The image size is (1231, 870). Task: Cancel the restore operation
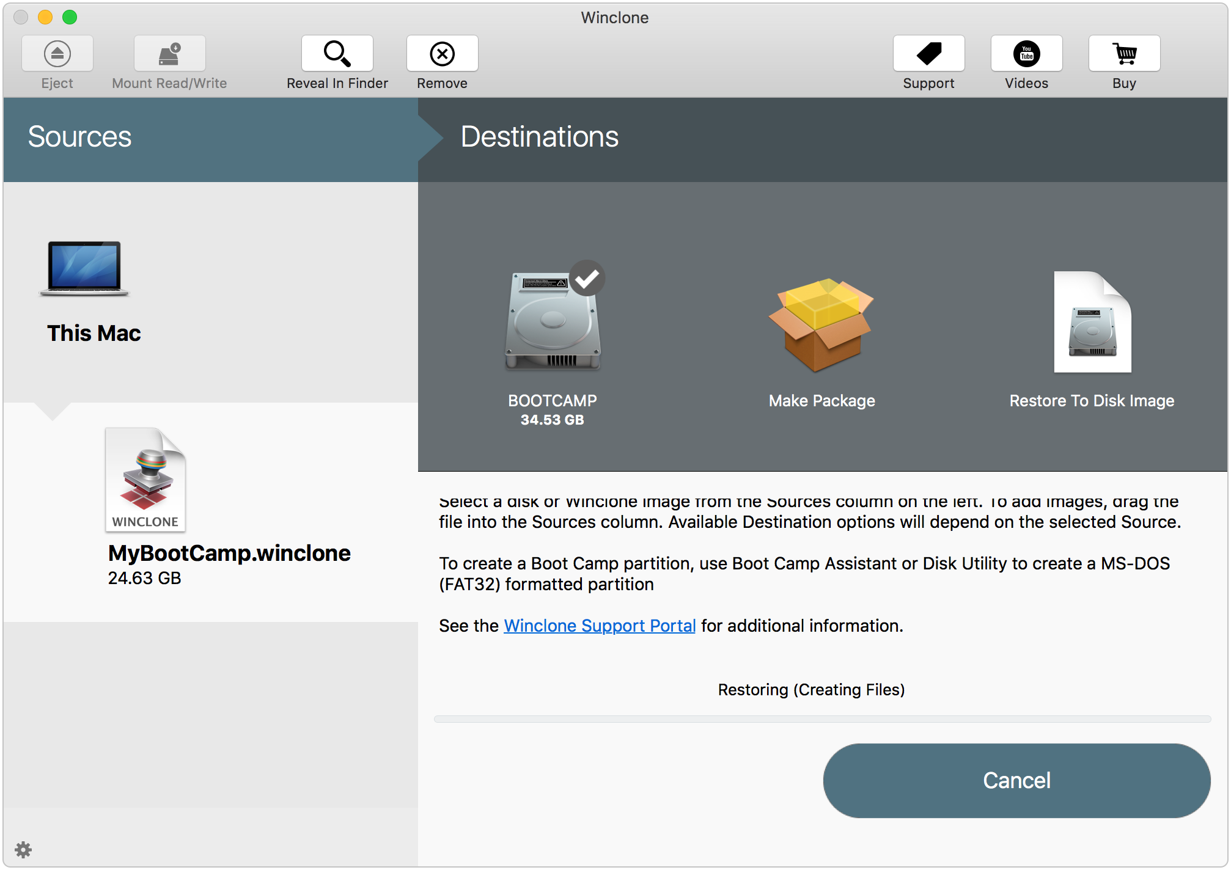pos(1016,780)
